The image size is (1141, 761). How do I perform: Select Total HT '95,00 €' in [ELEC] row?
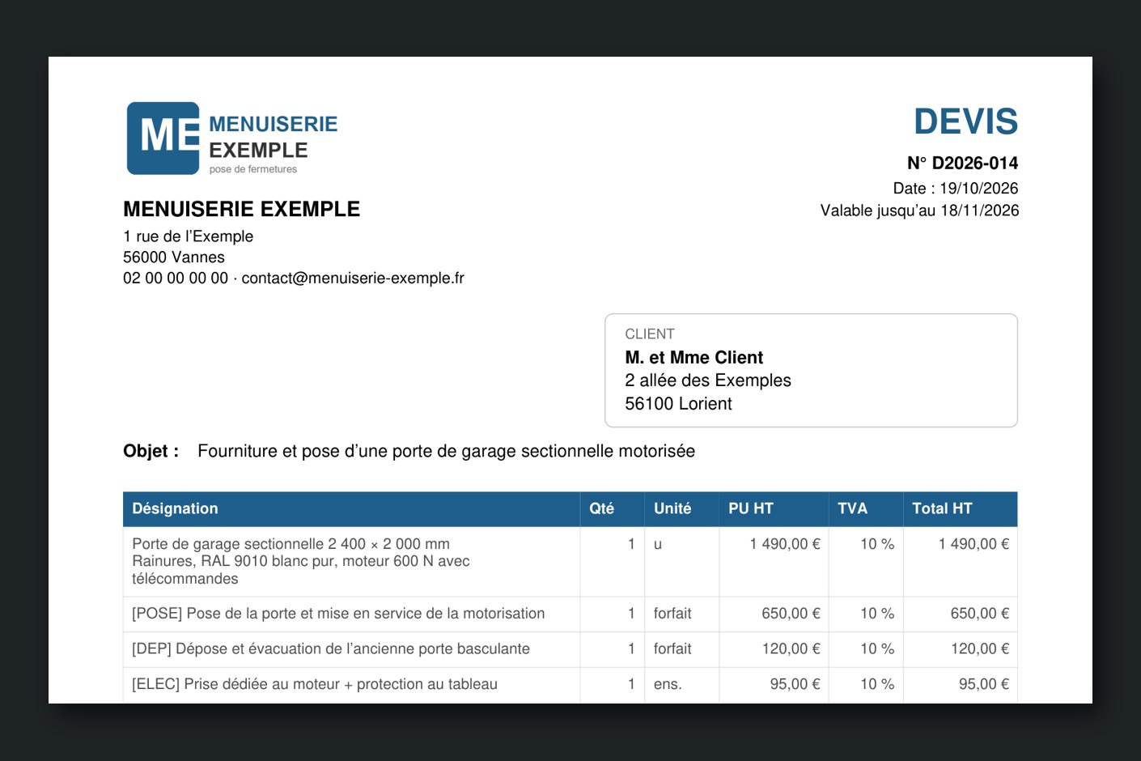point(984,684)
